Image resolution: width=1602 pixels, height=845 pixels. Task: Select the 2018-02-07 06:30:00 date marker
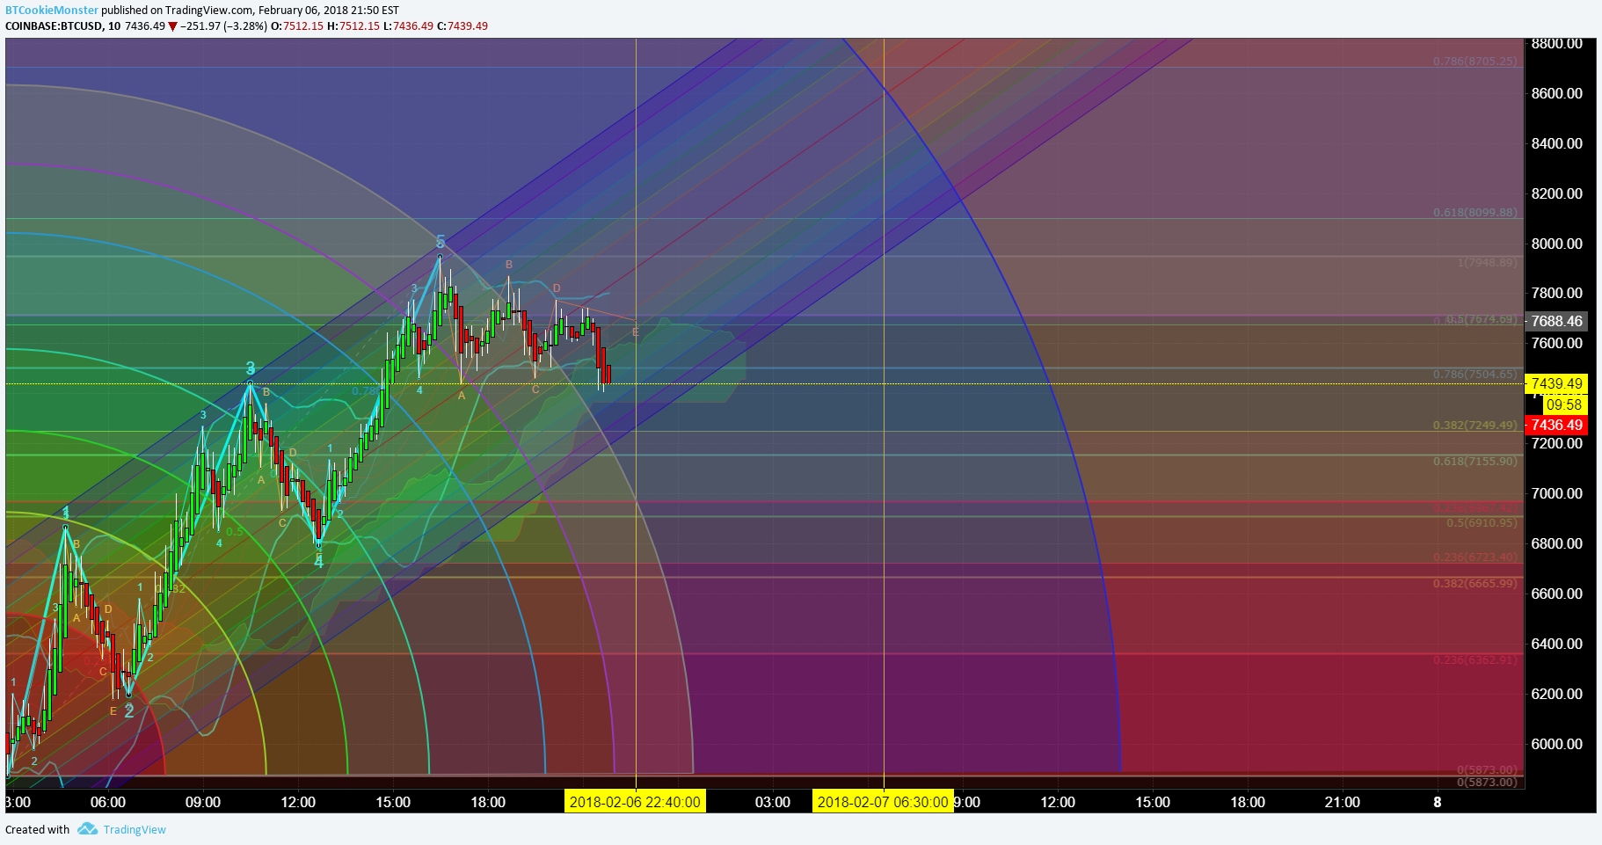pyautogui.click(x=883, y=802)
